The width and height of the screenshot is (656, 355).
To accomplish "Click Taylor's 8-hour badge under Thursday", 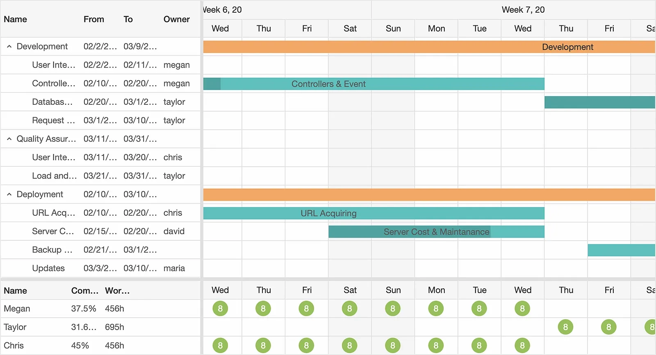I will click(565, 327).
